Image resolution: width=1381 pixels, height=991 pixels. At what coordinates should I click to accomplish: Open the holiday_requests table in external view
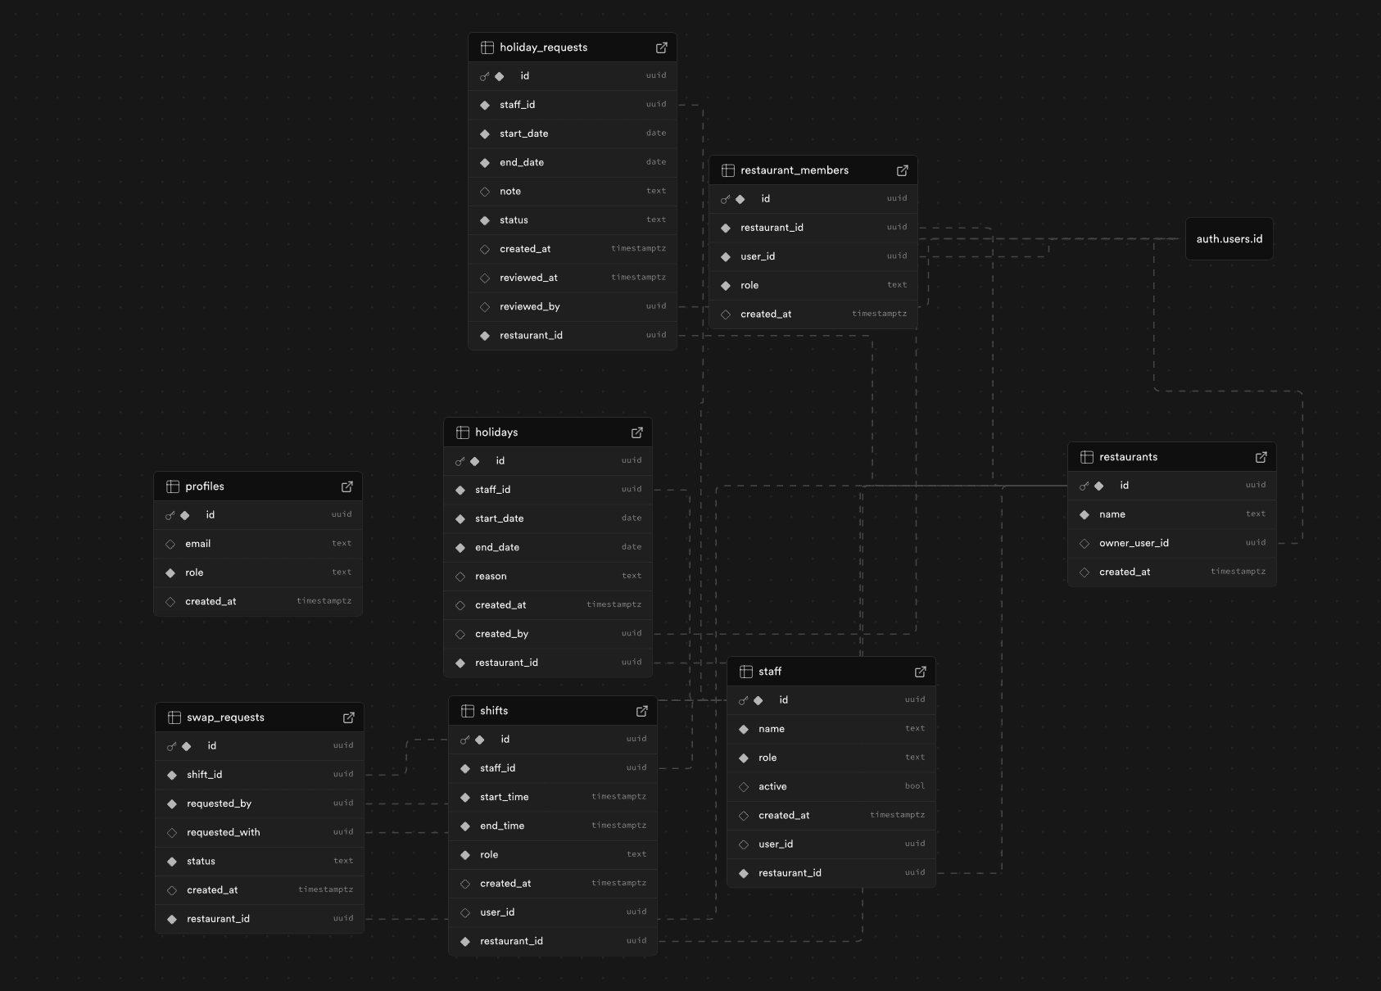661,48
